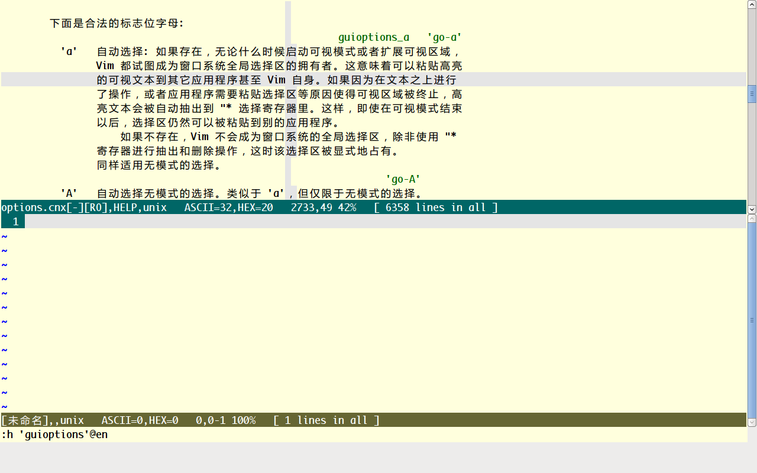Click line number 1 in lower buffer
757x473 pixels.
click(x=16, y=221)
